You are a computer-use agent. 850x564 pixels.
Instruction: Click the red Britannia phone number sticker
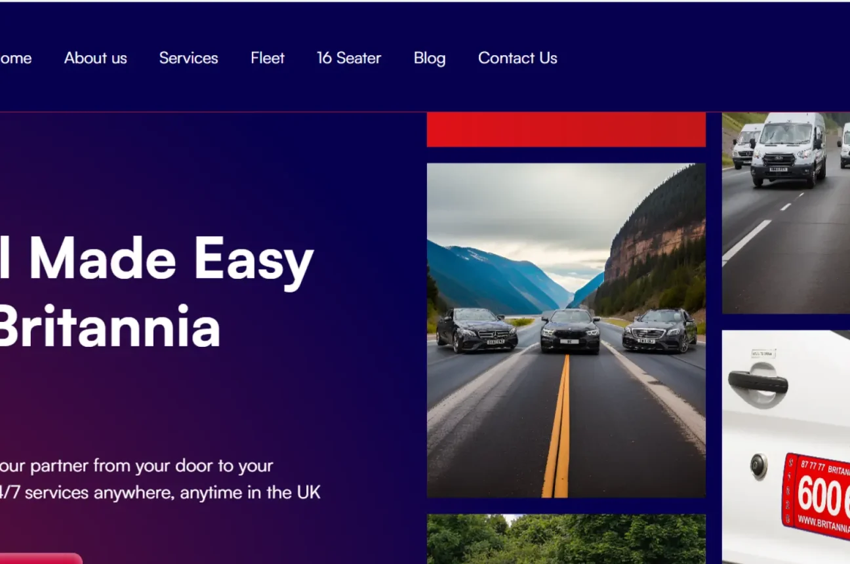[x=816, y=495]
